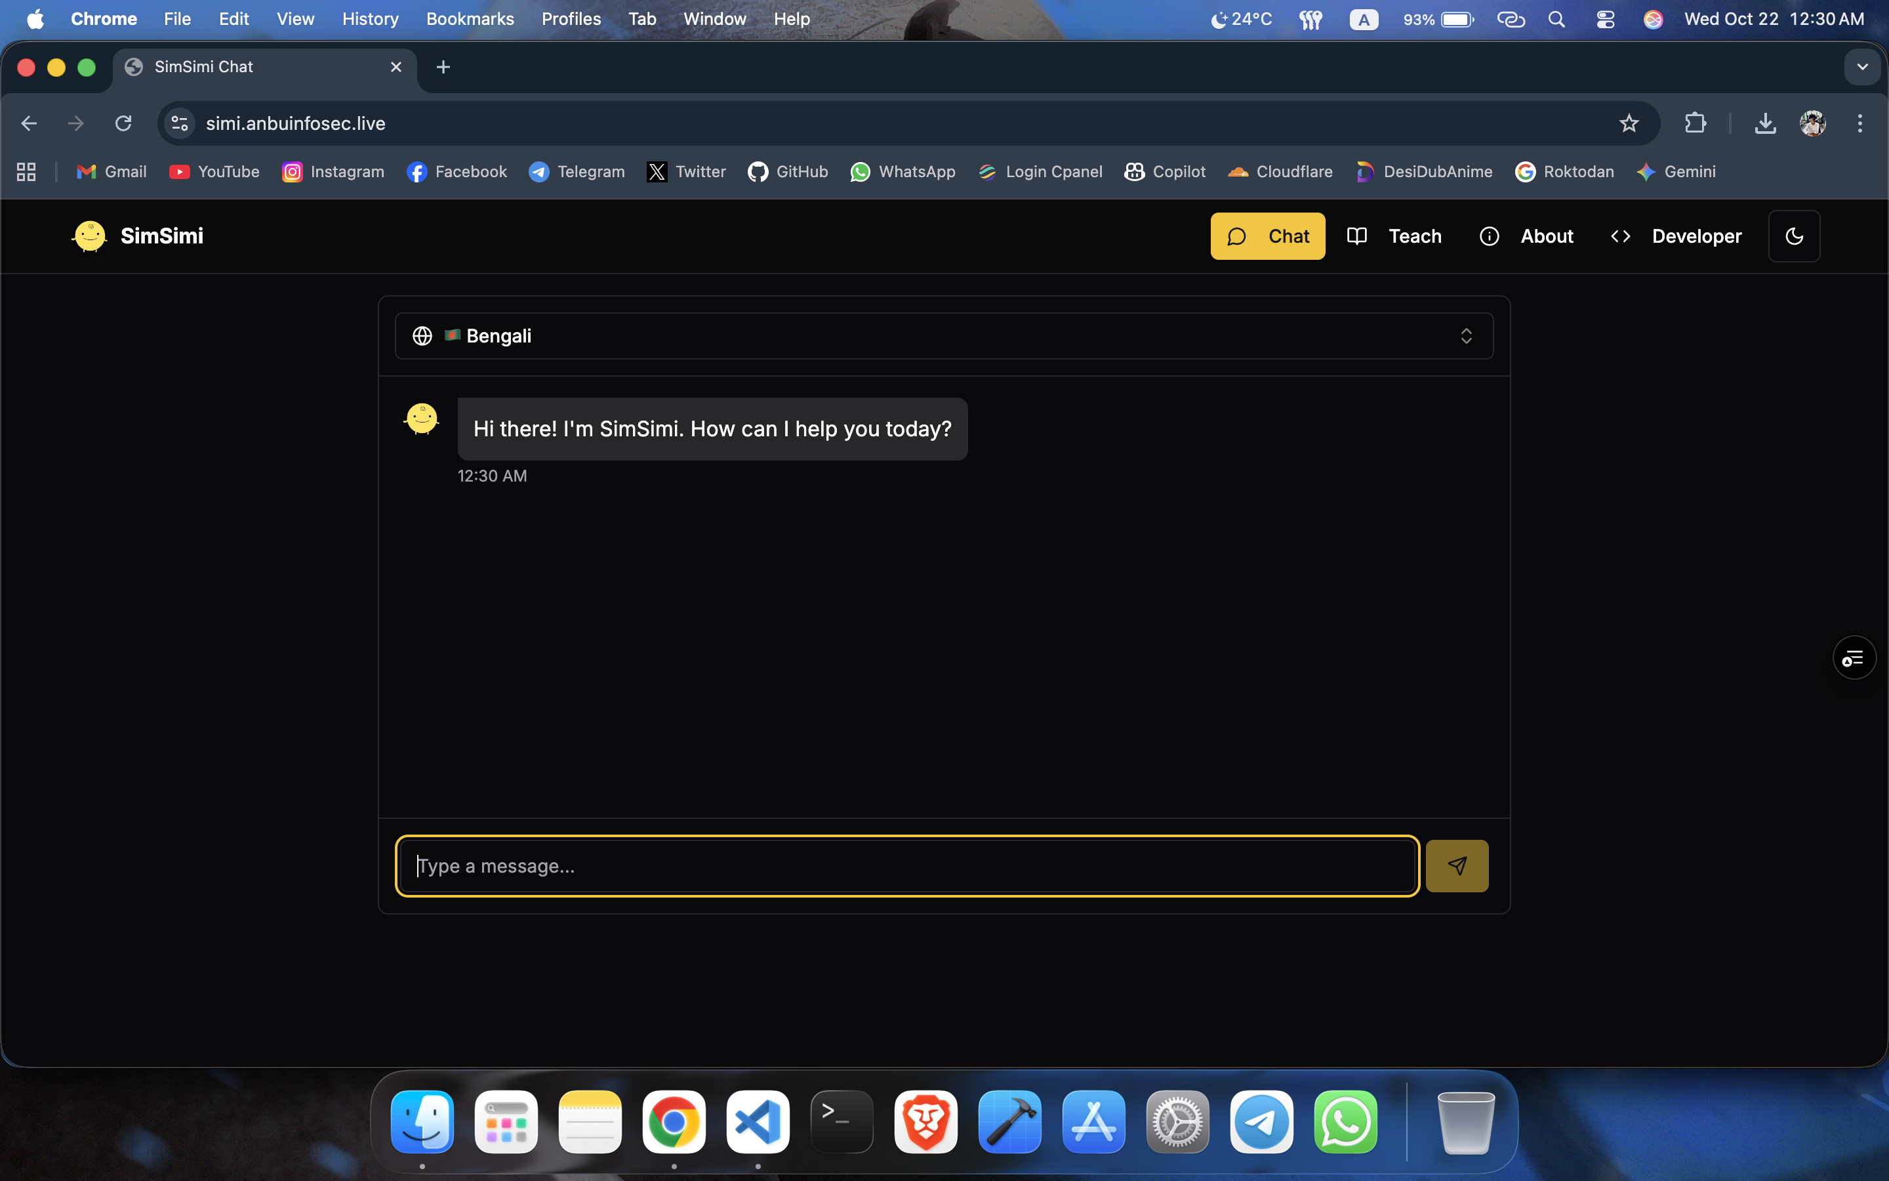This screenshot has width=1889, height=1181.
Task: Open the Bookmarks menu in the menu bar
Action: tap(469, 19)
